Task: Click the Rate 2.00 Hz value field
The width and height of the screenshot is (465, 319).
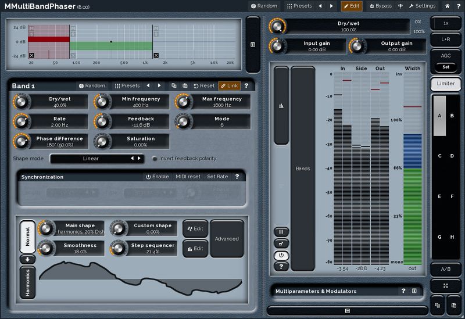Action: pos(59,122)
